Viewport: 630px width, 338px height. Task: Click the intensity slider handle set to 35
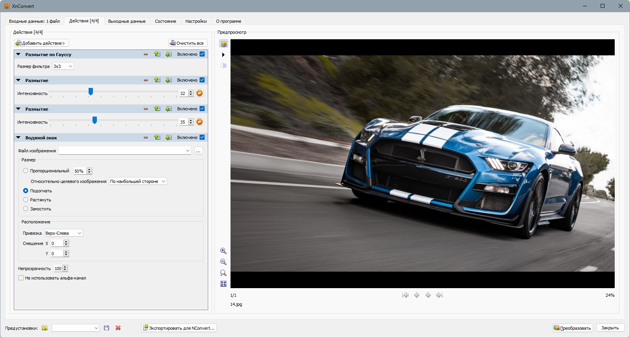click(94, 121)
